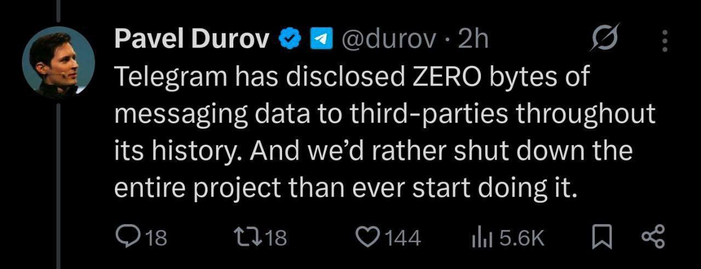Screen dimensions: 701x269
Task: Click the 144 likes count
Action: click(403, 238)
